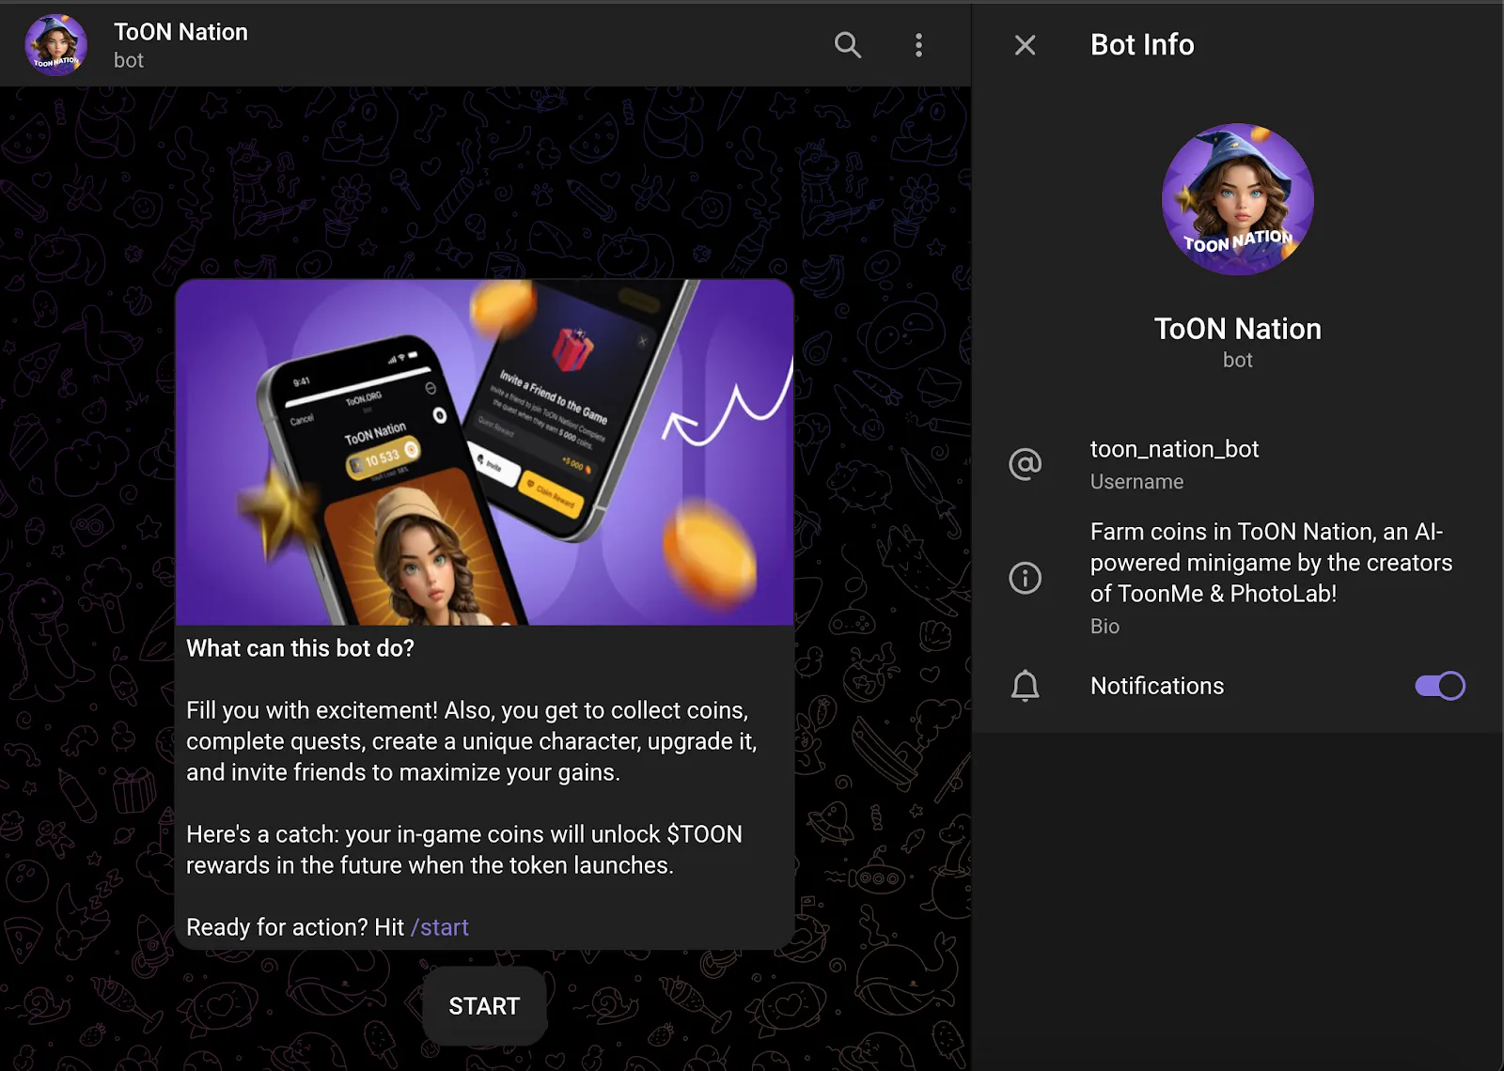Viewport: 1504px width, 1071px height.
Task: Click the bio info icon
Action: tap(1025, 577)
